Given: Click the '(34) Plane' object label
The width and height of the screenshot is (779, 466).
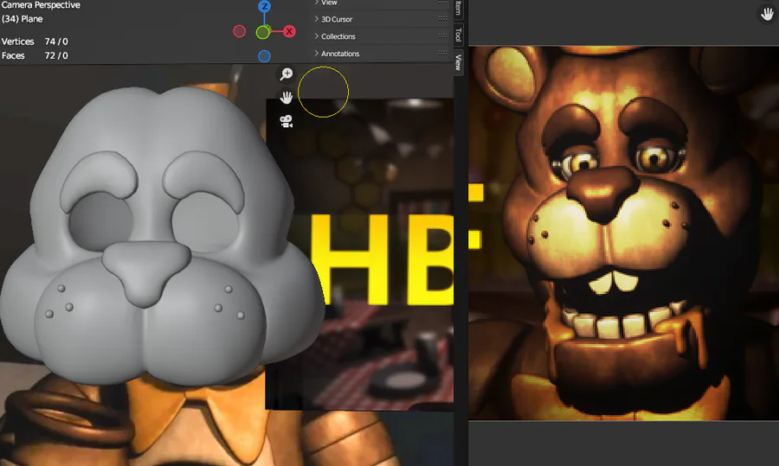Looking at the screenshot, I should [22, 19].
